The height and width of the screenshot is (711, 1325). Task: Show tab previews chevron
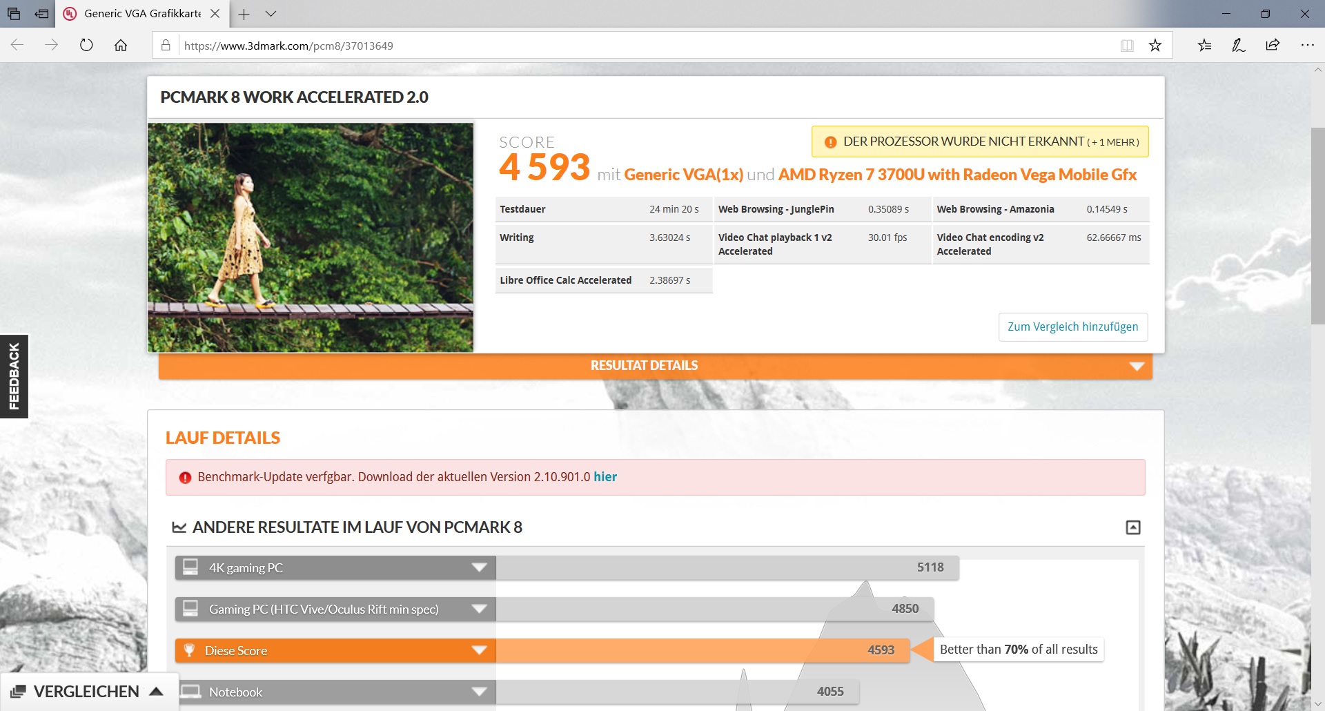pos(271,14)
